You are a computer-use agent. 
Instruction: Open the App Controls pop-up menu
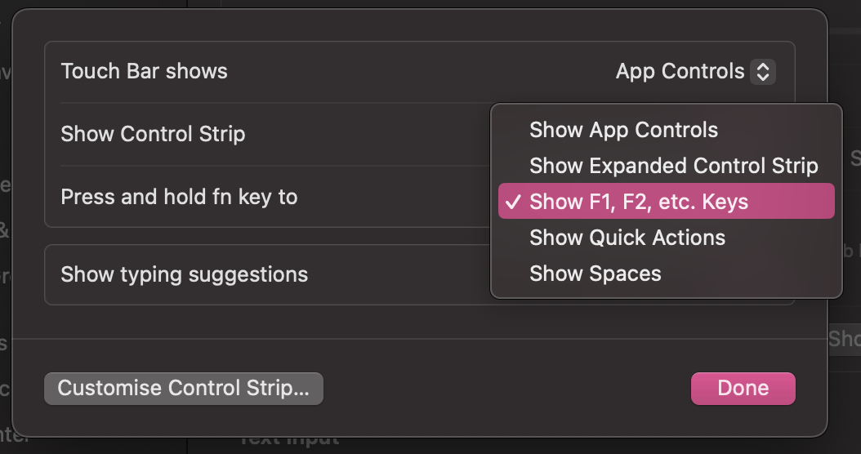click(x=694, y=72)
